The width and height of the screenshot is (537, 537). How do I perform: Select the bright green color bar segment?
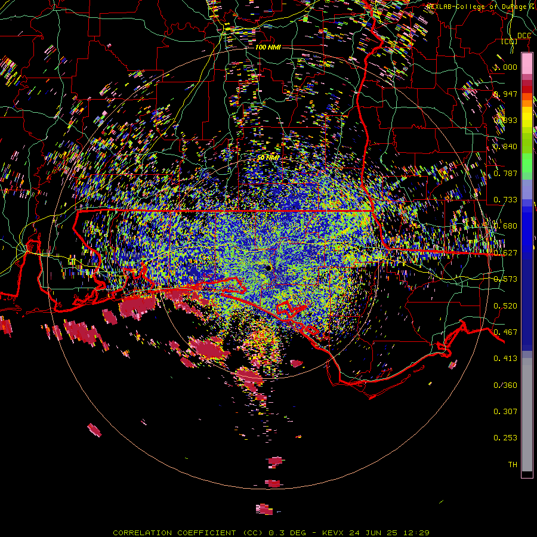point(527,163)
